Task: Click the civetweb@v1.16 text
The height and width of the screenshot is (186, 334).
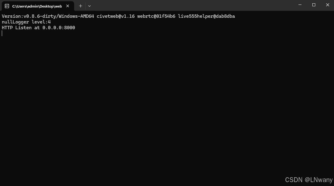Action: click(116, 16)
